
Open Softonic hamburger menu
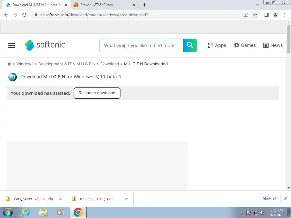click(11, 45)
